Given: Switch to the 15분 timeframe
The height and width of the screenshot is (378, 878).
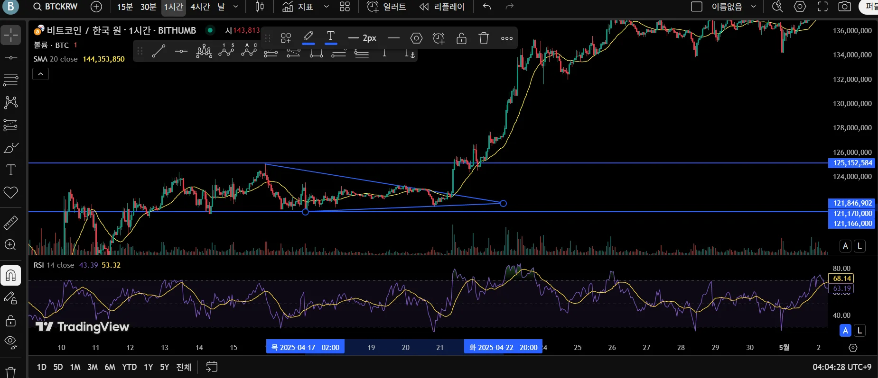Looking at the screenshot, I should [x=125, y=7].
